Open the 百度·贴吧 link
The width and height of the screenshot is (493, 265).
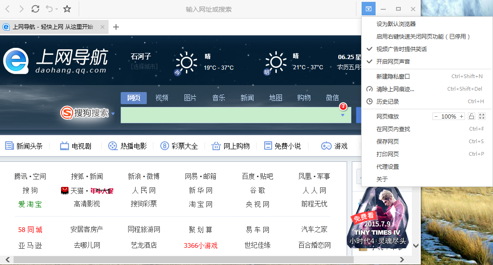(258, 176)
